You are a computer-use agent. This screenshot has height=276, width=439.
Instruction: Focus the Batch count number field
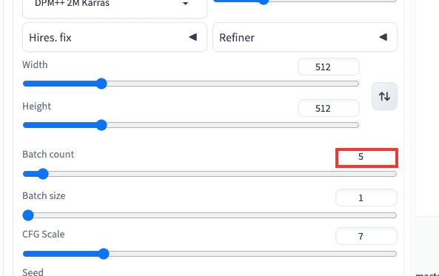(366, 158)
